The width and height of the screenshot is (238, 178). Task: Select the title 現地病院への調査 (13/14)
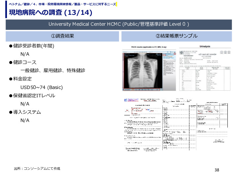pos(51,13)
